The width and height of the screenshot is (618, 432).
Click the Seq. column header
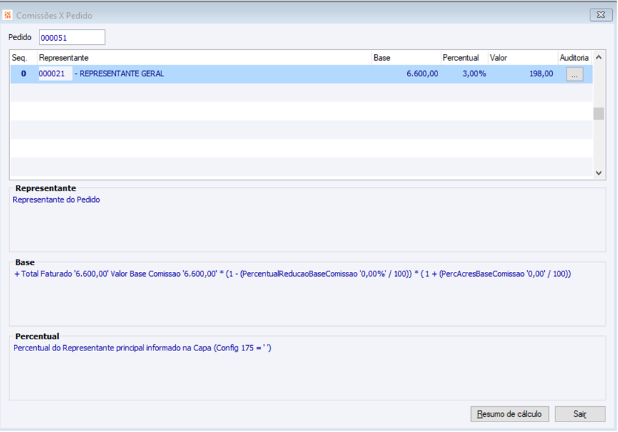[x=23, y=57]
